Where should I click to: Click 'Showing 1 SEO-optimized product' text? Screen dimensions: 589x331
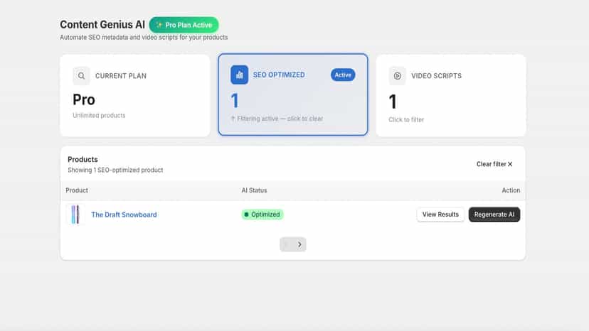click(x=115, y=170)
